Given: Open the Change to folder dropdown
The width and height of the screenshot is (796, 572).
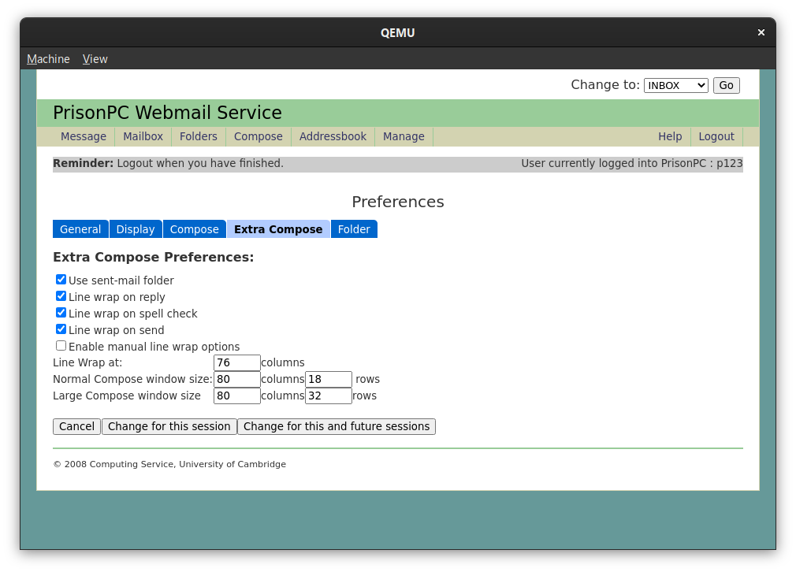Looking at the screenshot, I should tap(675, 85).
